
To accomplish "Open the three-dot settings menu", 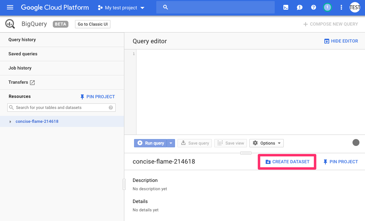I will pos(341,7).
